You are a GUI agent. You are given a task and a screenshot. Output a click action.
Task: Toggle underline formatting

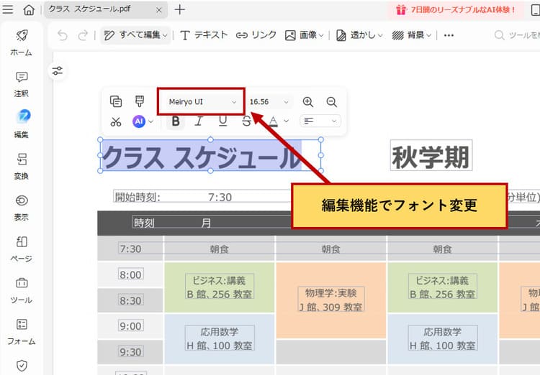click(x=222, y=121)
